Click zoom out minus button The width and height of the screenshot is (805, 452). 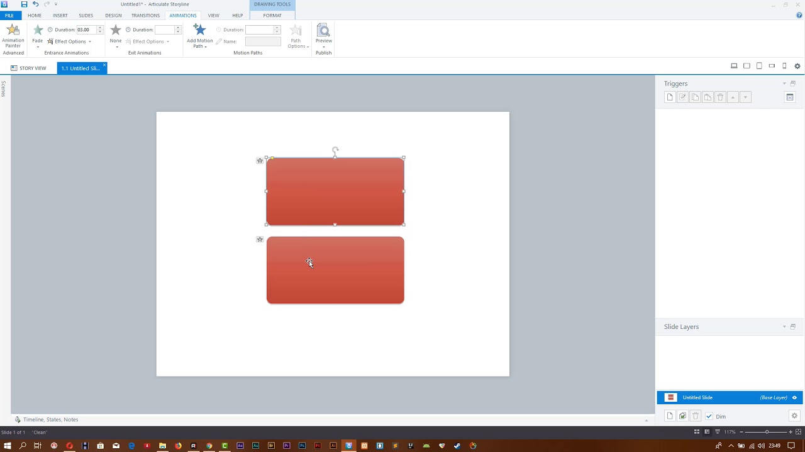tap(741, 432)
